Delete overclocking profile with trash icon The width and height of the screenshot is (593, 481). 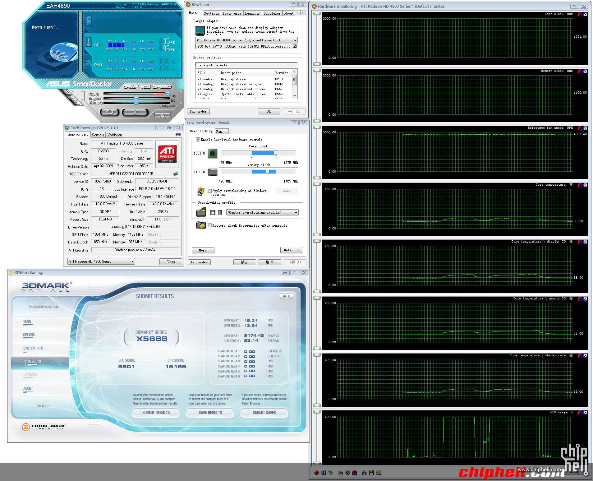coord(220,212)
